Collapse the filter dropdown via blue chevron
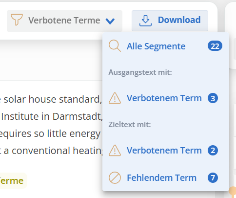Viewport: 236px width, 198px height. pyautogui.click(x=110, y=21)
